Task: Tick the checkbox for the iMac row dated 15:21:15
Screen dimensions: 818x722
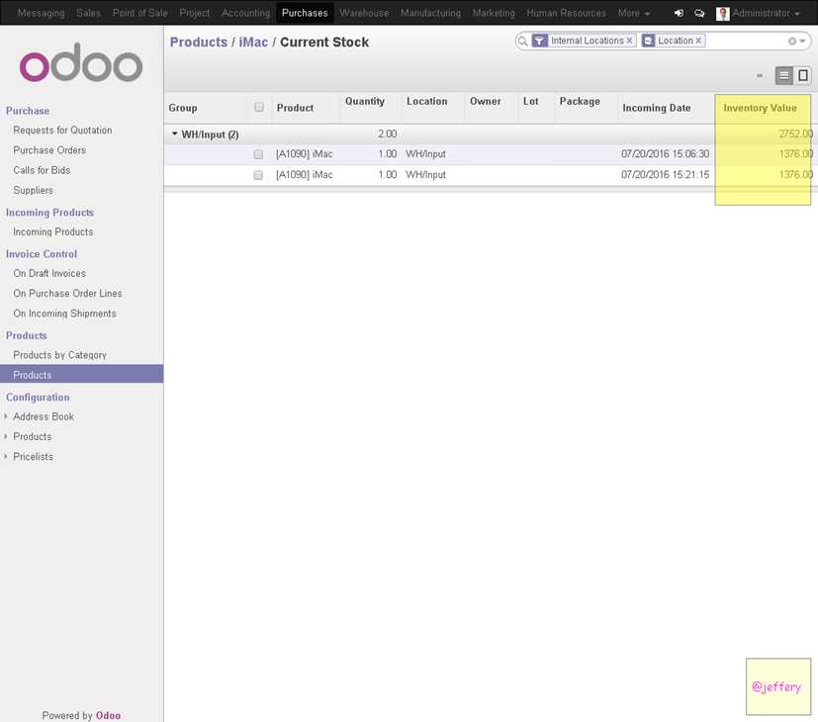Action: [258, 175]
